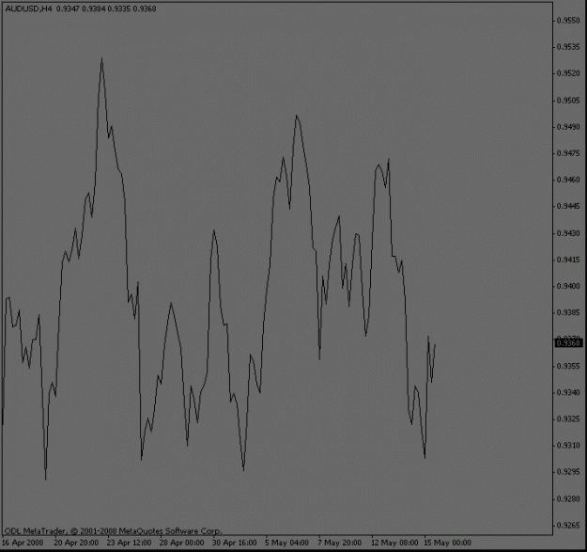Click the 16 Apr 2008 date label

[23, 543]
